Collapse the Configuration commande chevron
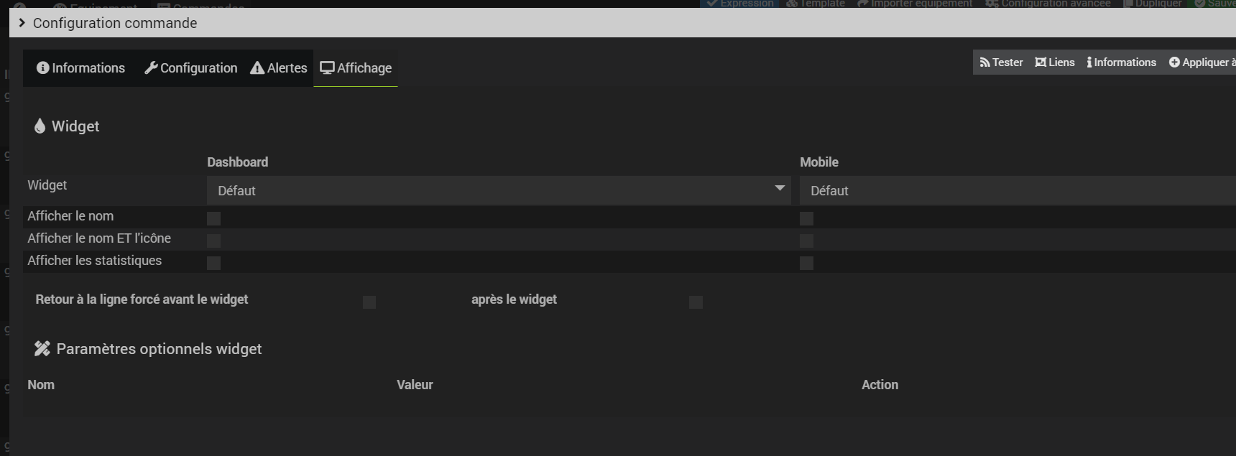1236x456 pixels. [22, 23]
